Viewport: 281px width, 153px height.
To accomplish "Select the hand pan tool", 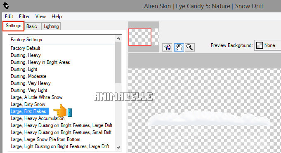I will point(179,47).
